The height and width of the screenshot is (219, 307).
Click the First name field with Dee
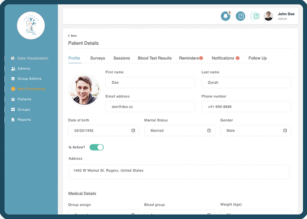[x=150, y=82]
